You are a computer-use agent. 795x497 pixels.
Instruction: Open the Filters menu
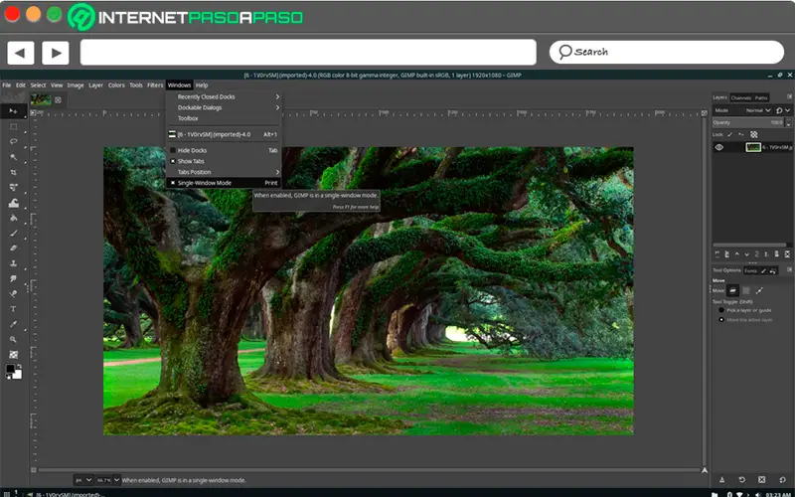click(155, 85)
